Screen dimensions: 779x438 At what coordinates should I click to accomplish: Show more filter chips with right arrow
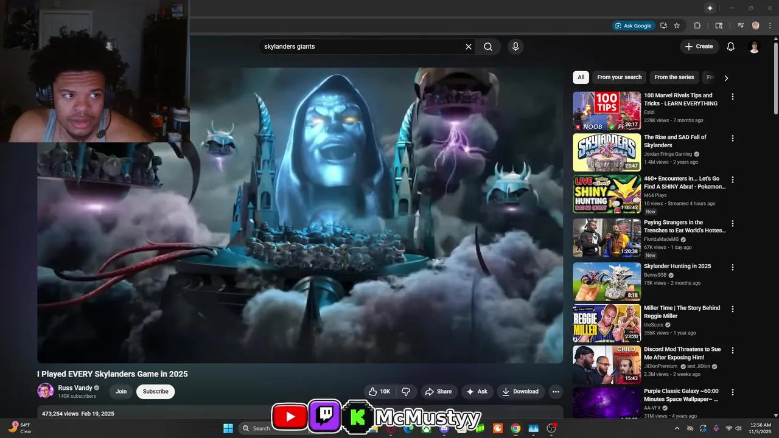coord(725,78)
